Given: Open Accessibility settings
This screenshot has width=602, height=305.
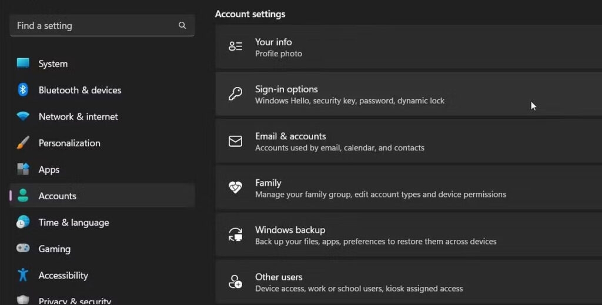Looking at the screenshot, I should [102, 275].
